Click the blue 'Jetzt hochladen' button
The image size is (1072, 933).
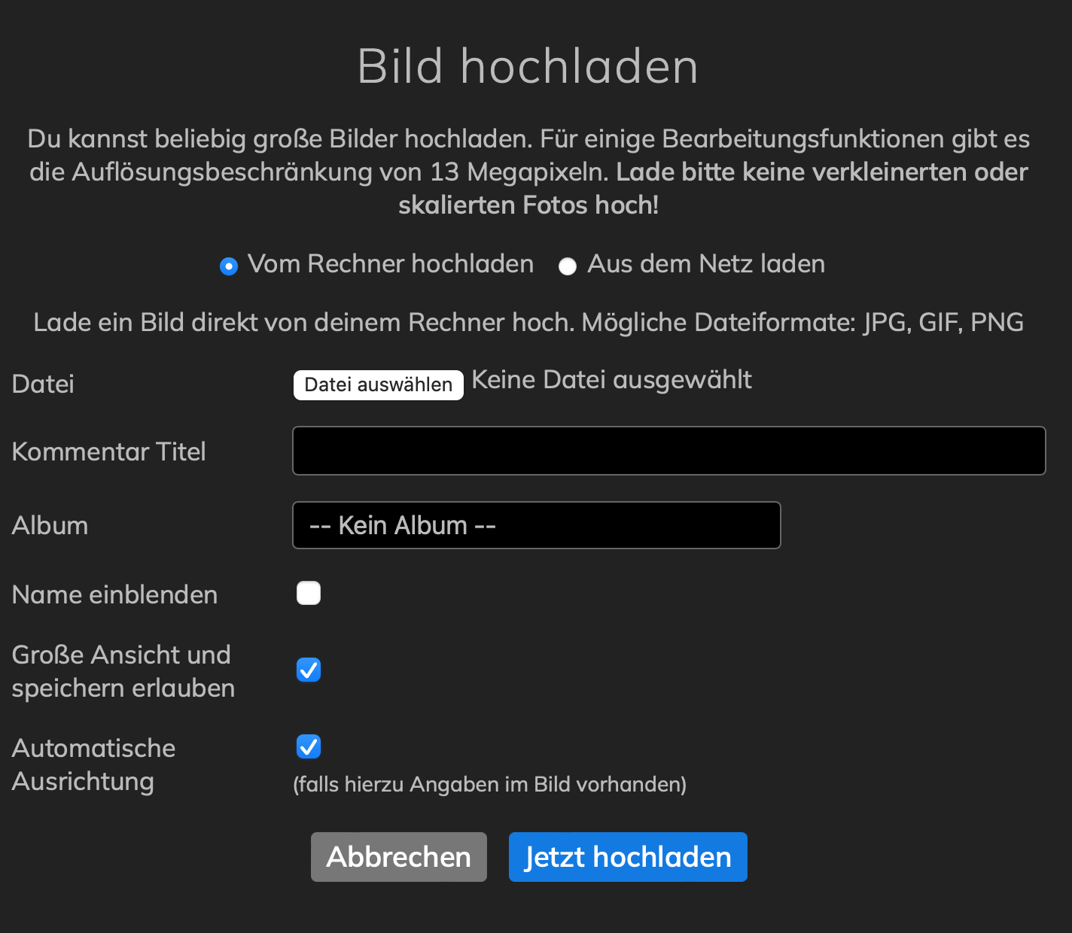coord(628,857)
